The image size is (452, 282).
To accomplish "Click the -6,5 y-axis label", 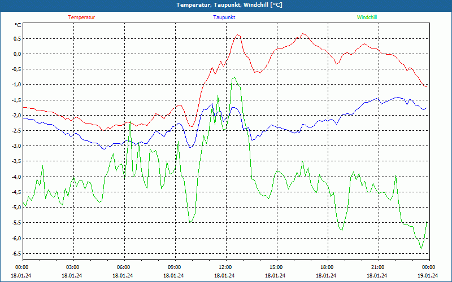I will [x=16, y=253].
